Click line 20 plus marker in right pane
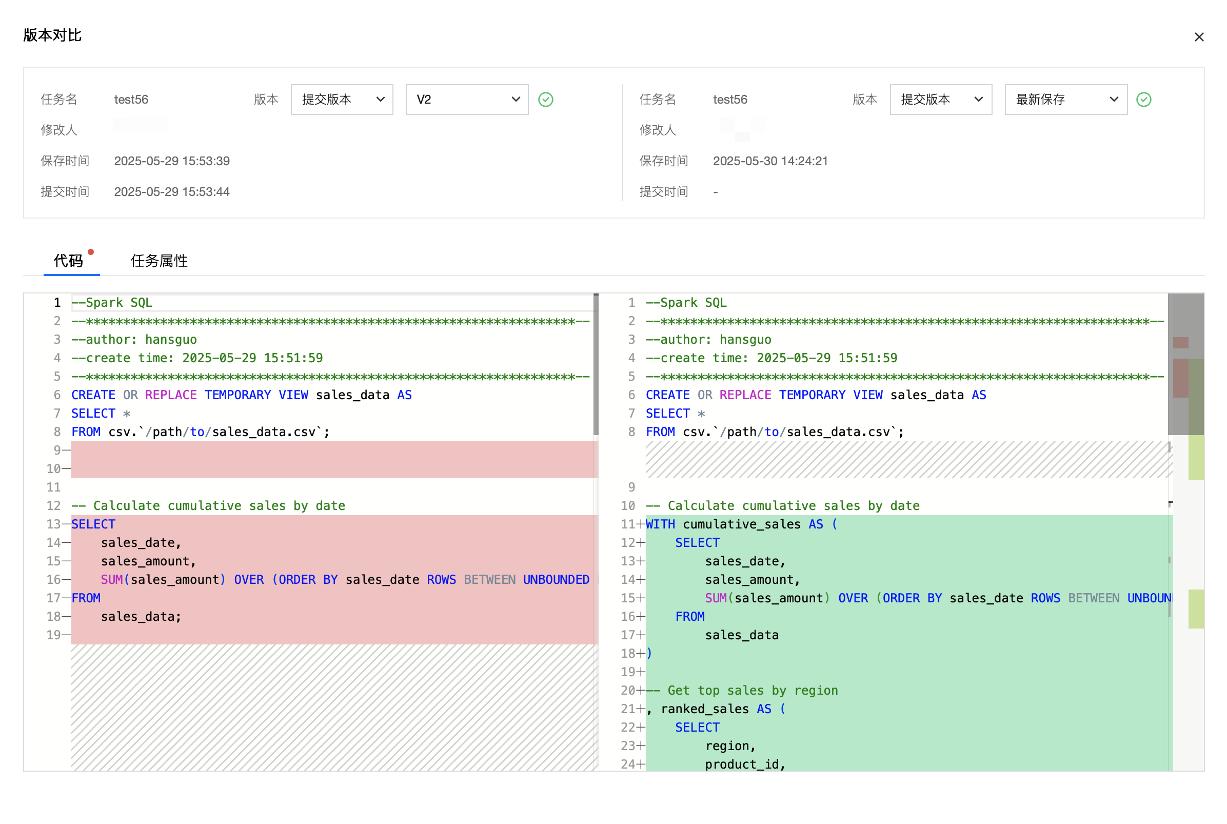 [640, 690]
